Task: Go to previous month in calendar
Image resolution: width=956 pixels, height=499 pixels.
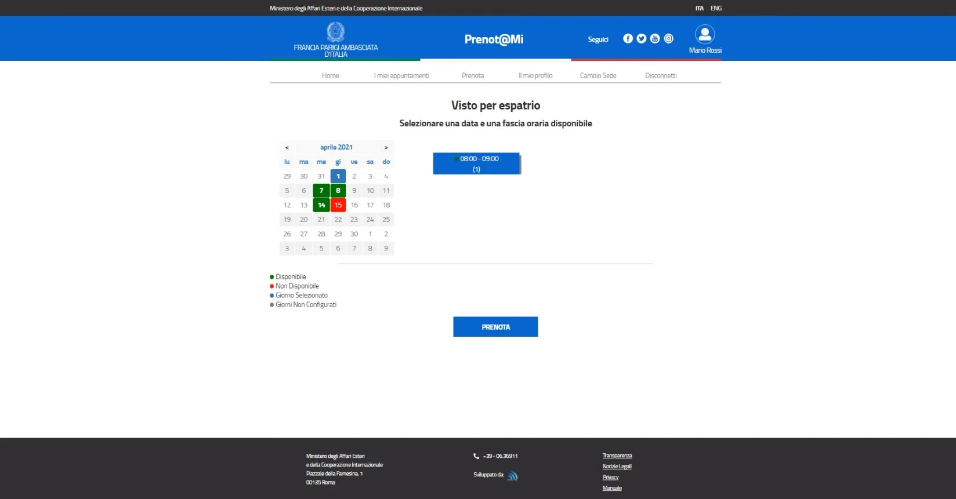Action: [x=287, y=148]
